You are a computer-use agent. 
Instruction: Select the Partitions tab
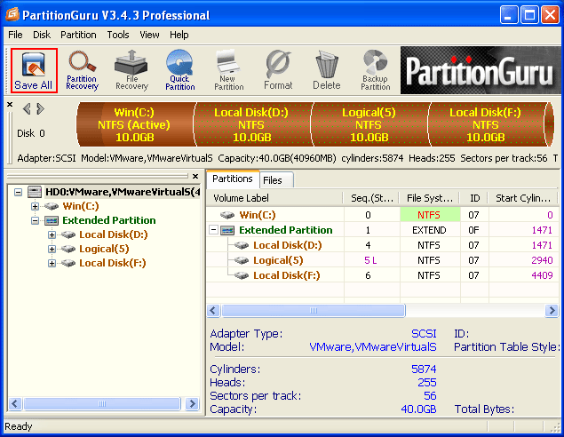[x=233, y=179]
